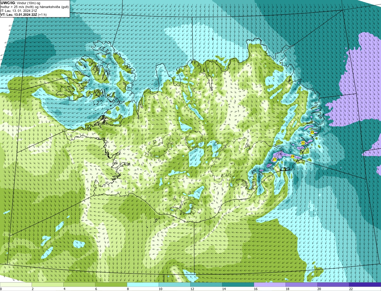Pick the 10–12 m/s turquoise legend swatch
The height and width of the screenshot is (291, 381).
(175, 284)
